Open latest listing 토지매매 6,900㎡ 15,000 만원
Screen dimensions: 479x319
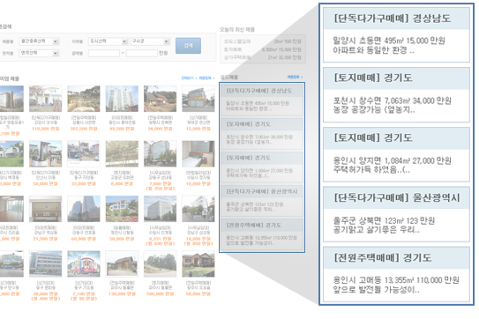coord(263,49)
